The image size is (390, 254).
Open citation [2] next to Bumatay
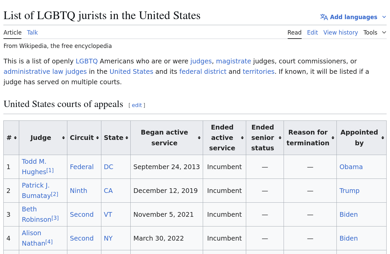[55, 194]
